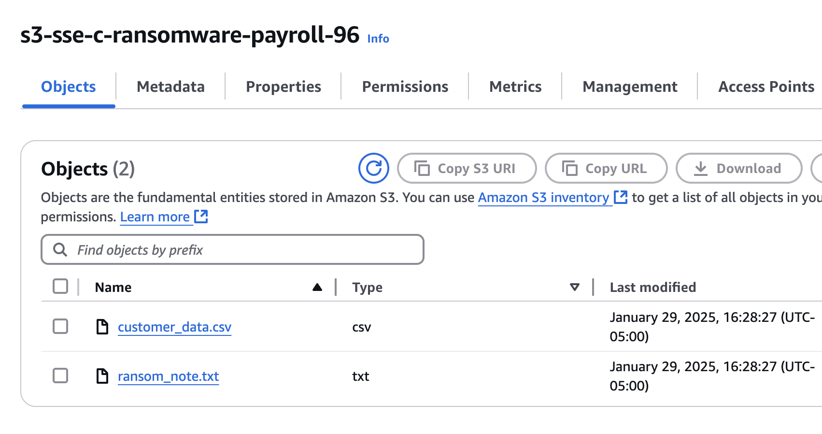The width and height of the screenshot is (822, 434).
Task: Open the Management tab
Action: [630, 87]
